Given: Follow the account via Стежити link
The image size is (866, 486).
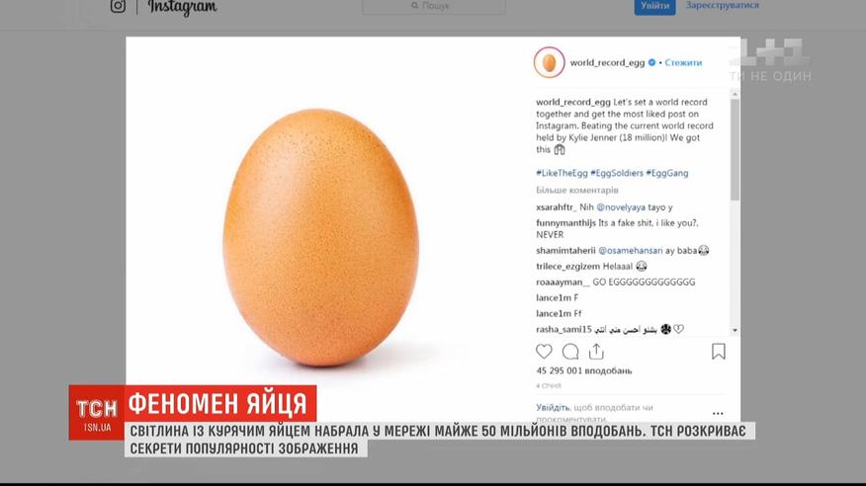Looking at the screenshot, I should pos(683,62).
